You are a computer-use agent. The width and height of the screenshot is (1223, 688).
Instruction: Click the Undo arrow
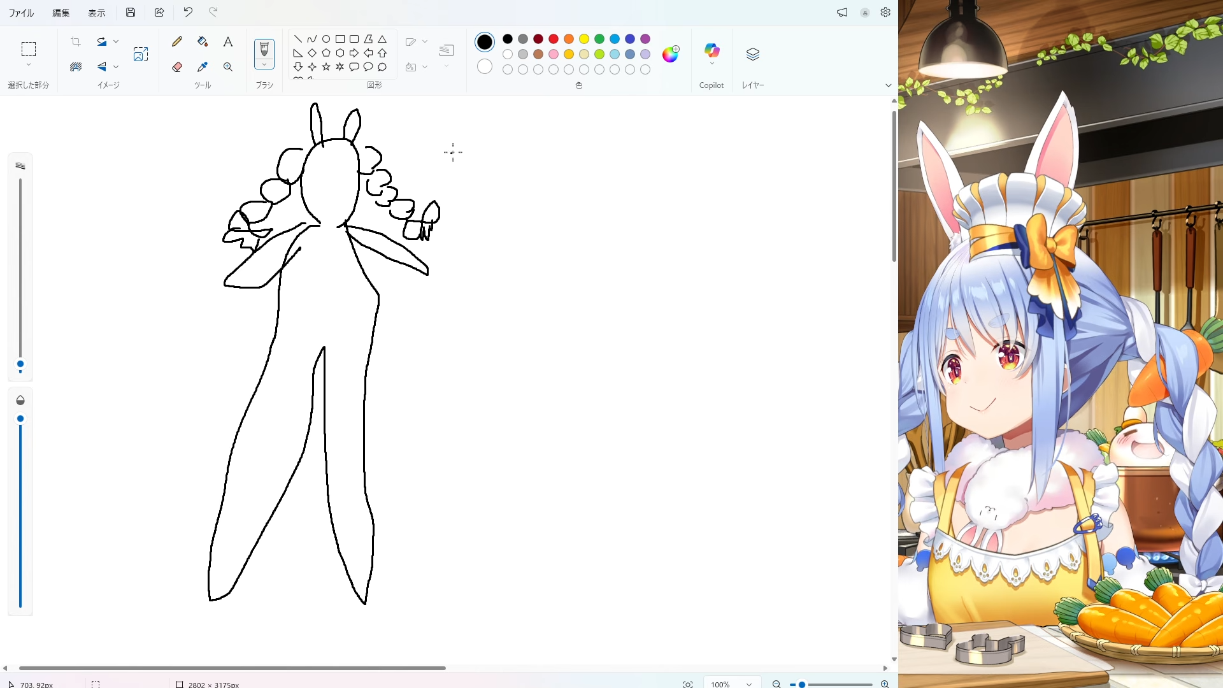click(x=188, y=12)
